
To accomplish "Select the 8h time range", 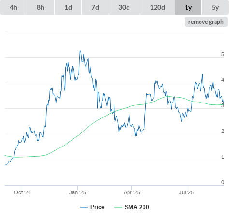I will [x=41, y=7].
